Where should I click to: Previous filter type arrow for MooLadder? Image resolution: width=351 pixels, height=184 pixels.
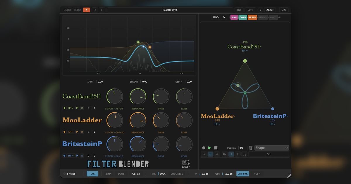(64, 132)
